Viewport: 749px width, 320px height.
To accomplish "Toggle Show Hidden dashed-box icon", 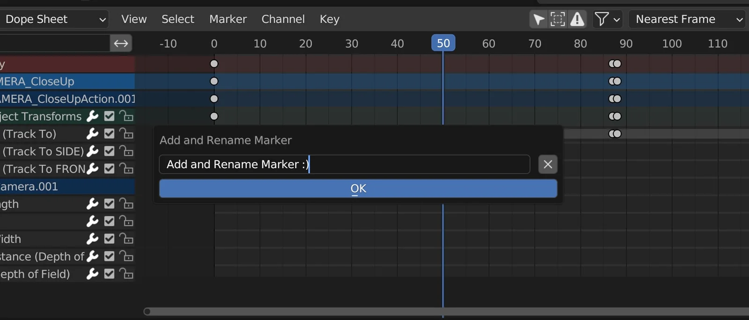I will click(558, 19).
